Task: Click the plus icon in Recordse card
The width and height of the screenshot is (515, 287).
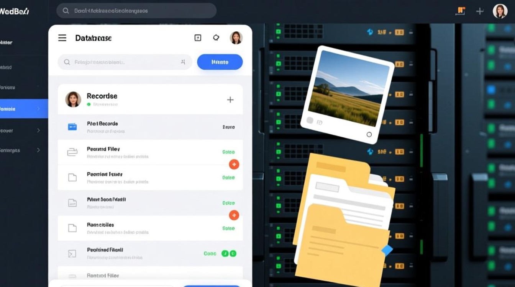Action: [230, 100]
